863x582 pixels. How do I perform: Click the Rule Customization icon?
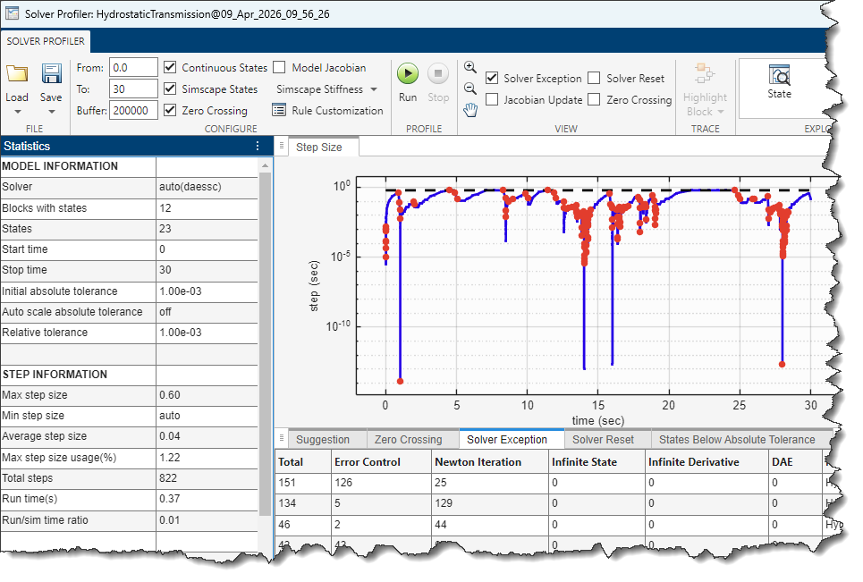pos(279,111)
